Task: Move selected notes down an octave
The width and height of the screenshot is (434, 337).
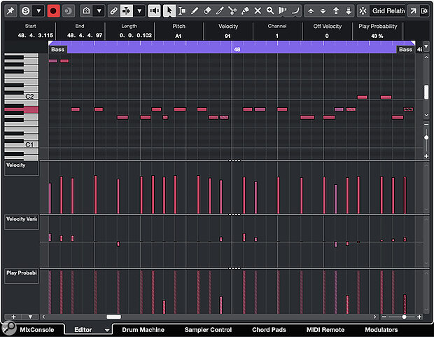Action: click(x=349, y=11)
